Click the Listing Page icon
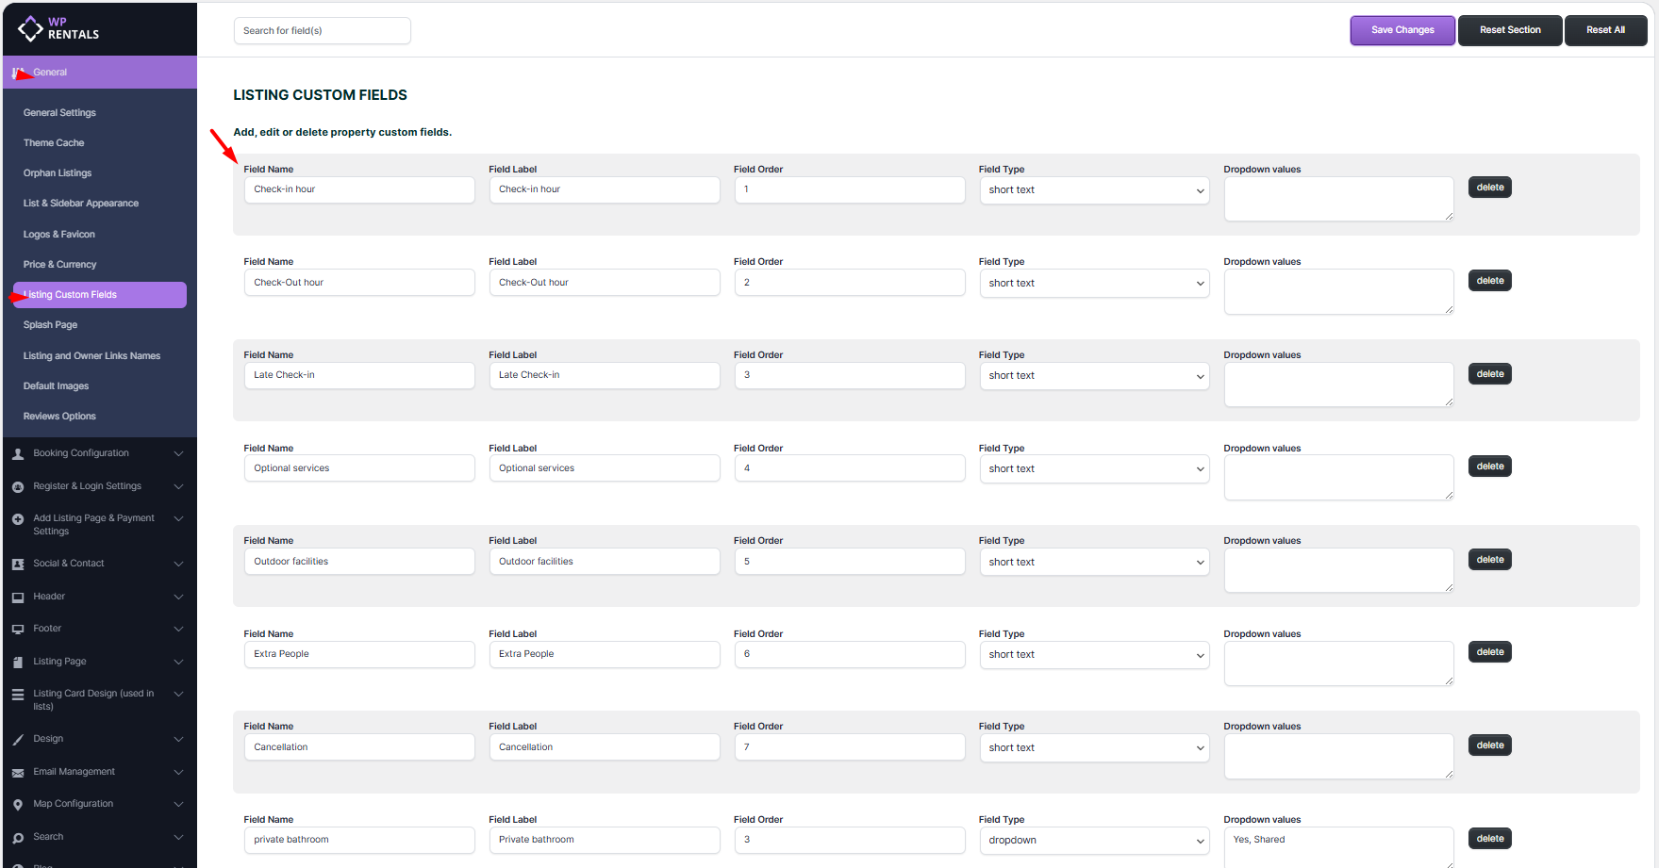 point(18,663)
